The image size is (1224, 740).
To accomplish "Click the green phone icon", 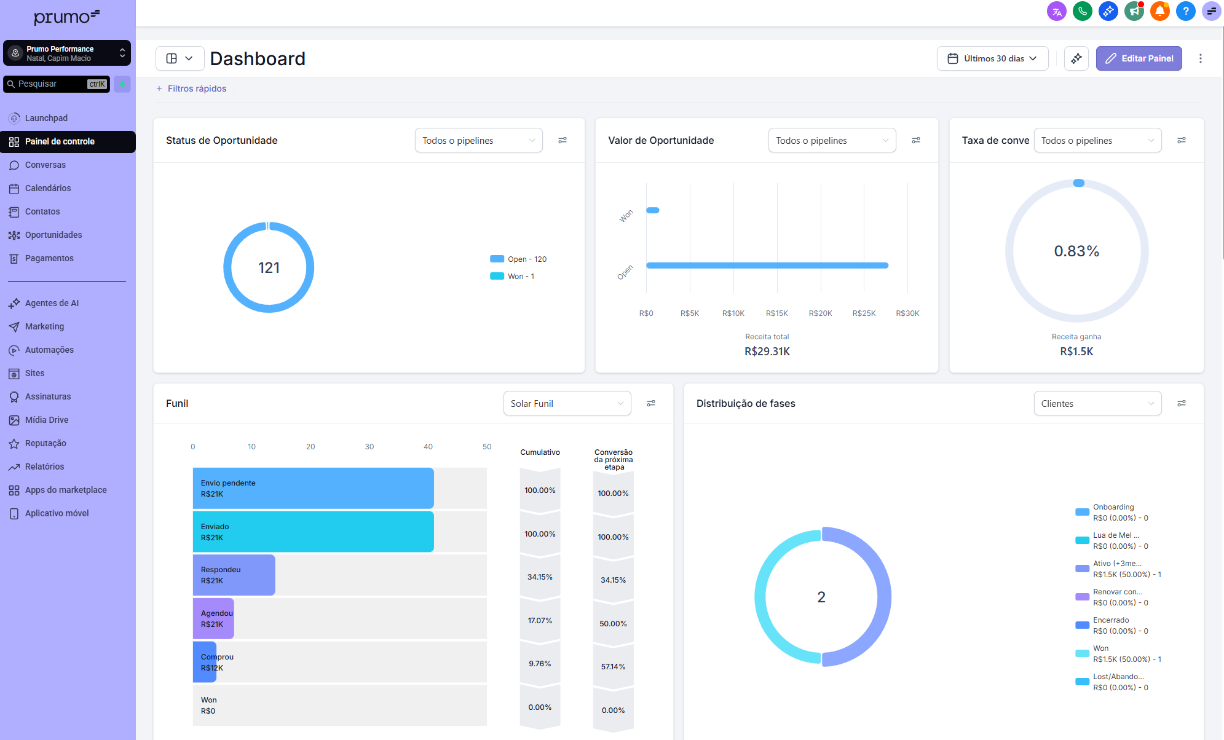I will pos(1082,11).
